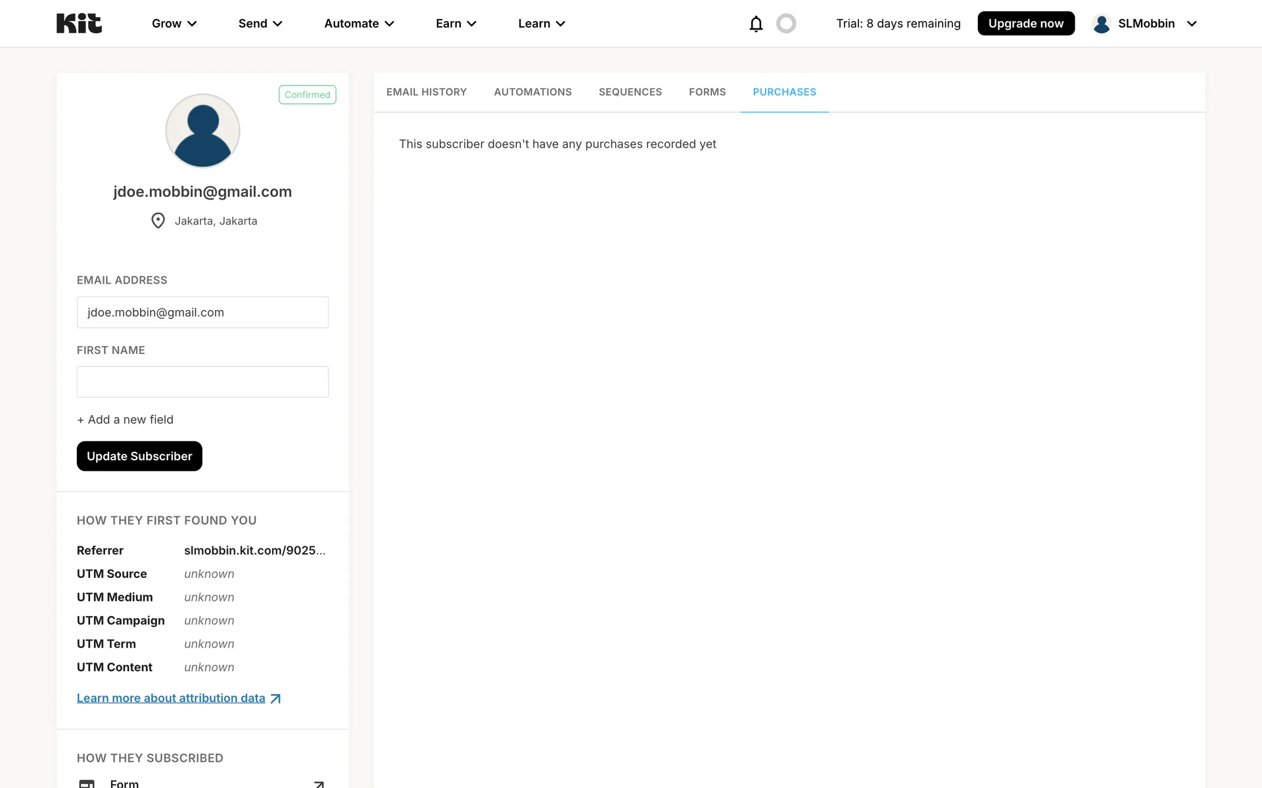Open the Automate dropdown
Image resolution: width=1262 pixels, height=788 pixels.
[359, 24]
